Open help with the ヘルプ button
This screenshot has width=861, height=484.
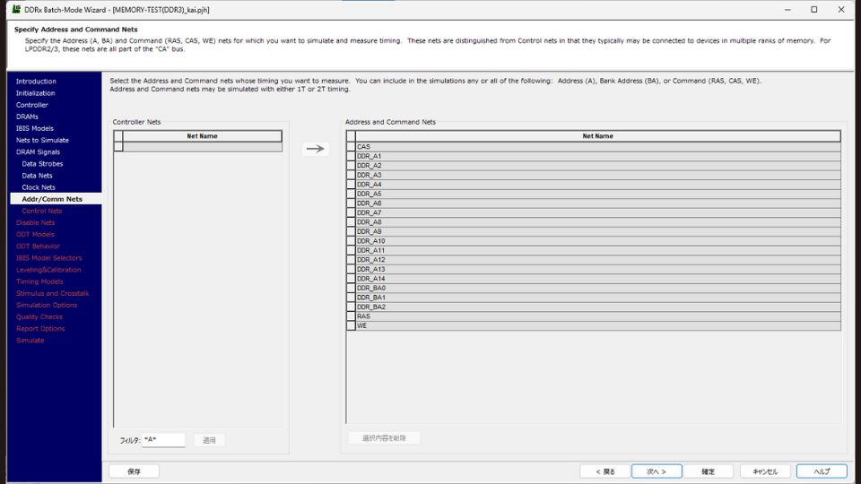(x=822, y=471)
